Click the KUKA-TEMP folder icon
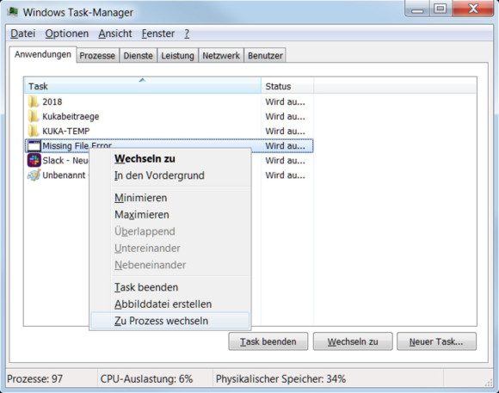Image resolution: width=499 pixels, height=393 pixels. pyautogui.click(x=34, y=131)
